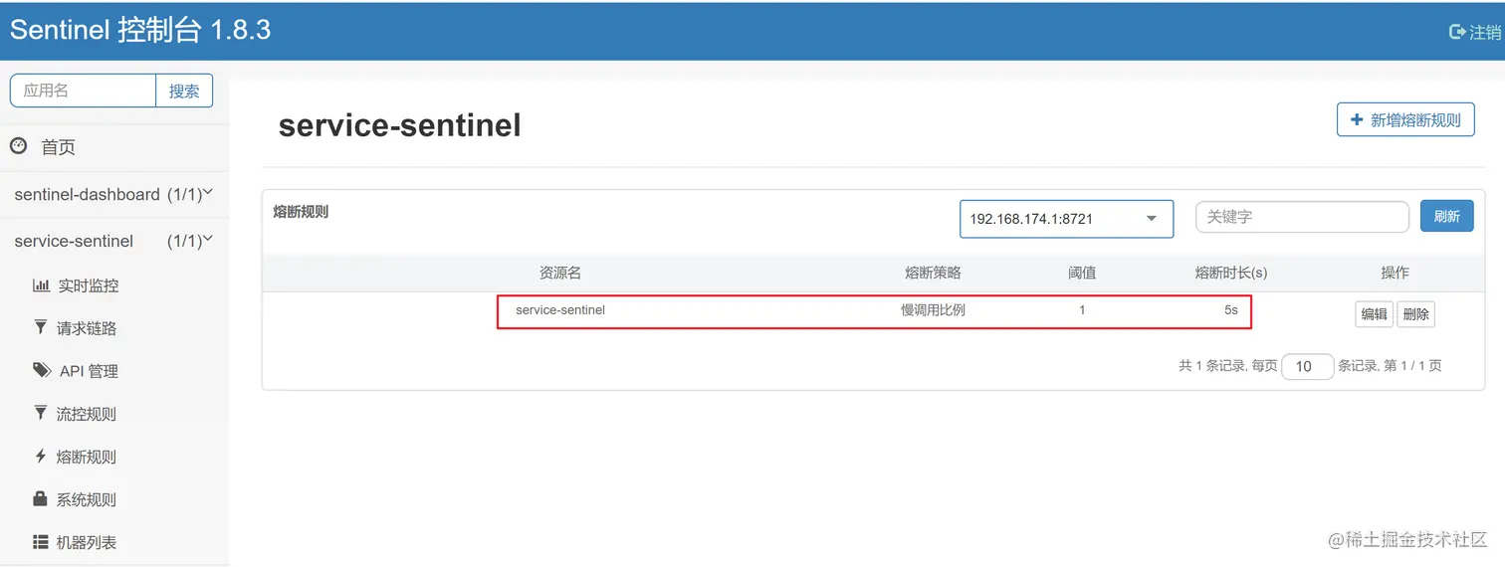The width and height of the screenshot is (1505, 567).
Task: Open 请求链路 menu item
Action: [x=87, y=328]
